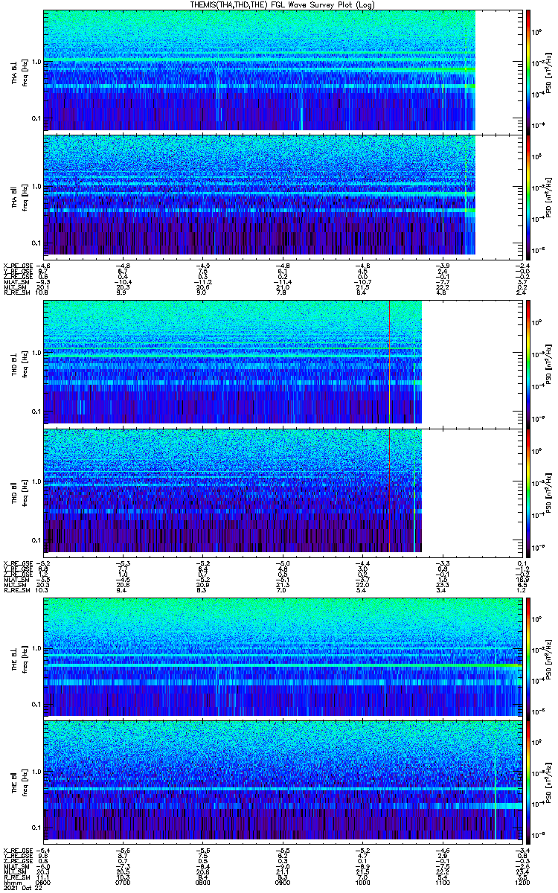Click the PSD color bar beside THD perpendicular panel
Screen dimensions: 558x893
point(528,362)
